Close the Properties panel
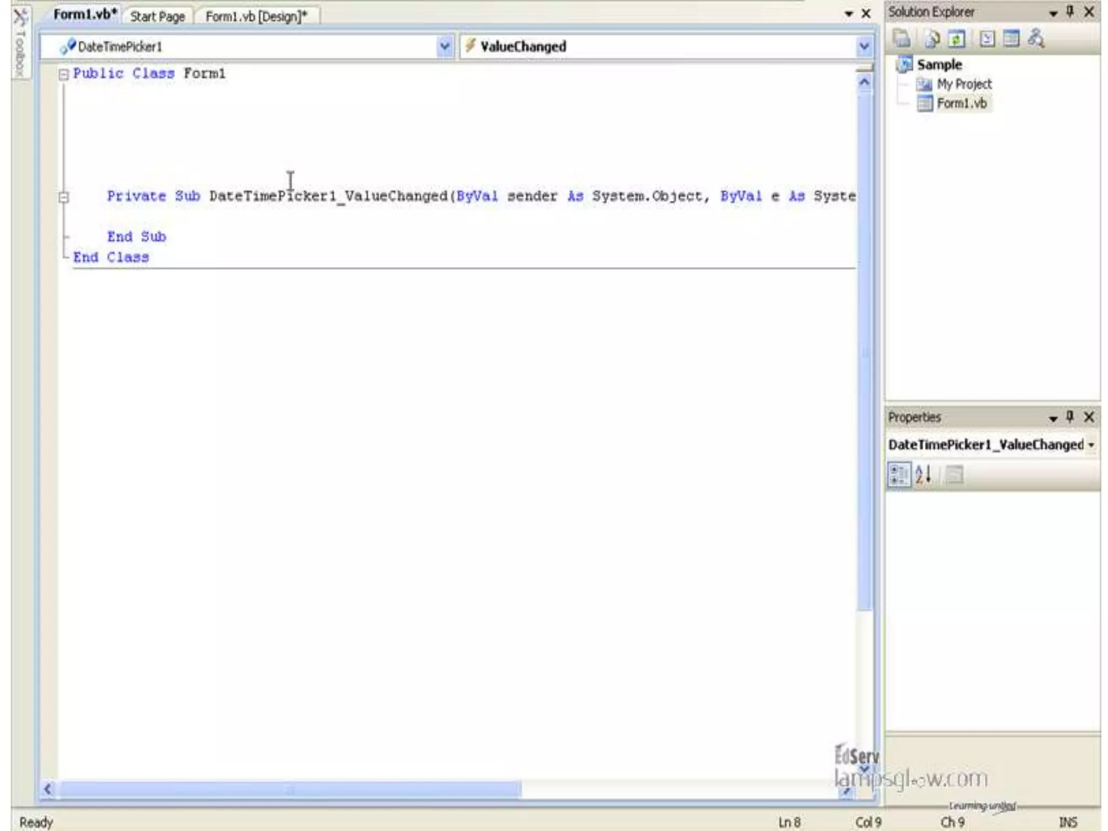 tap(1089, 417)
